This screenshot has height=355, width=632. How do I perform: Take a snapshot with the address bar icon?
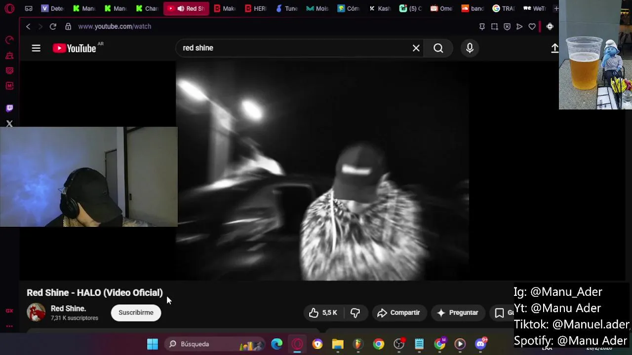[494, 27]
